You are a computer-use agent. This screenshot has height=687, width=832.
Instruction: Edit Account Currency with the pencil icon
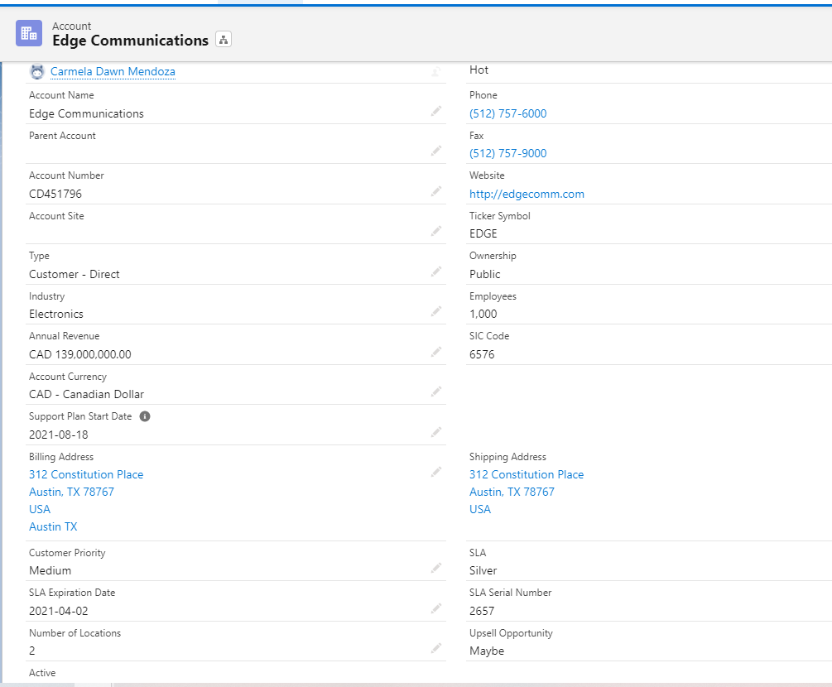point(436,392)
